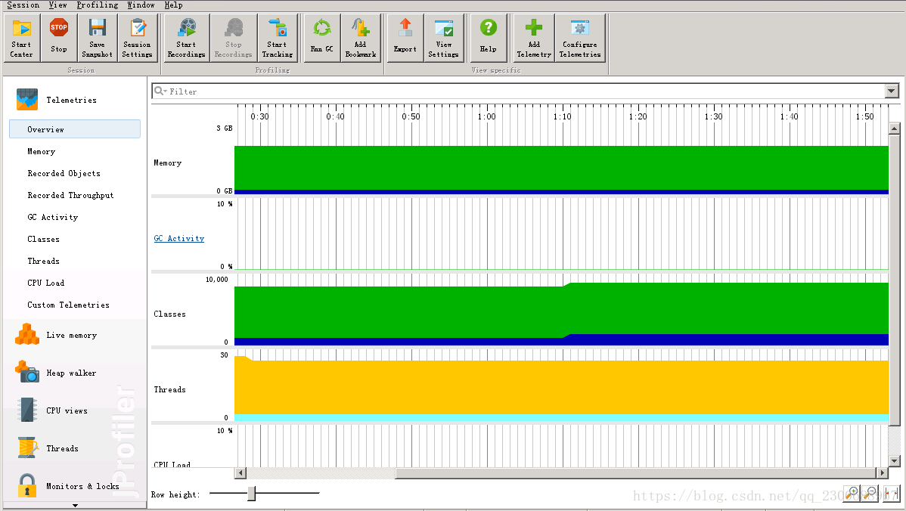The height and width of the screenshot is (511, 906).
Task: Open the Window menu
Action: click(x=141, y=5)
